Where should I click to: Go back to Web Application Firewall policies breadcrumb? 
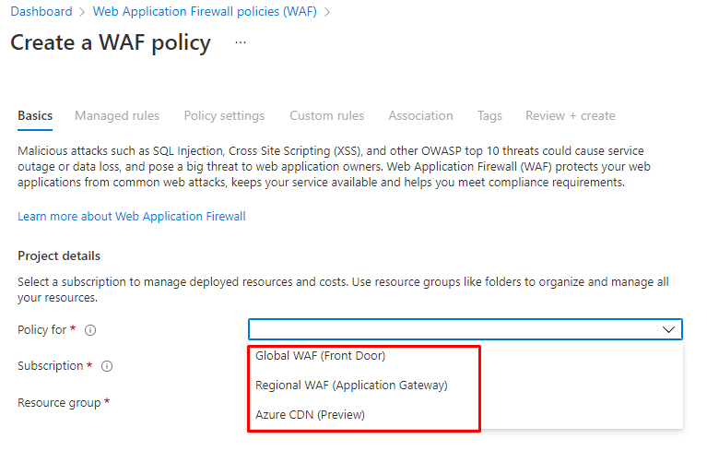point(205,12)
